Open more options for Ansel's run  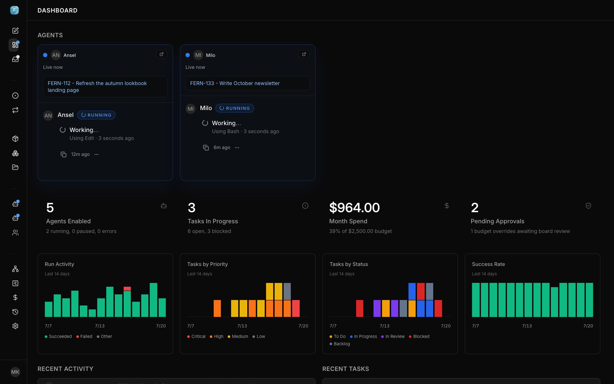tap(96, 154)
